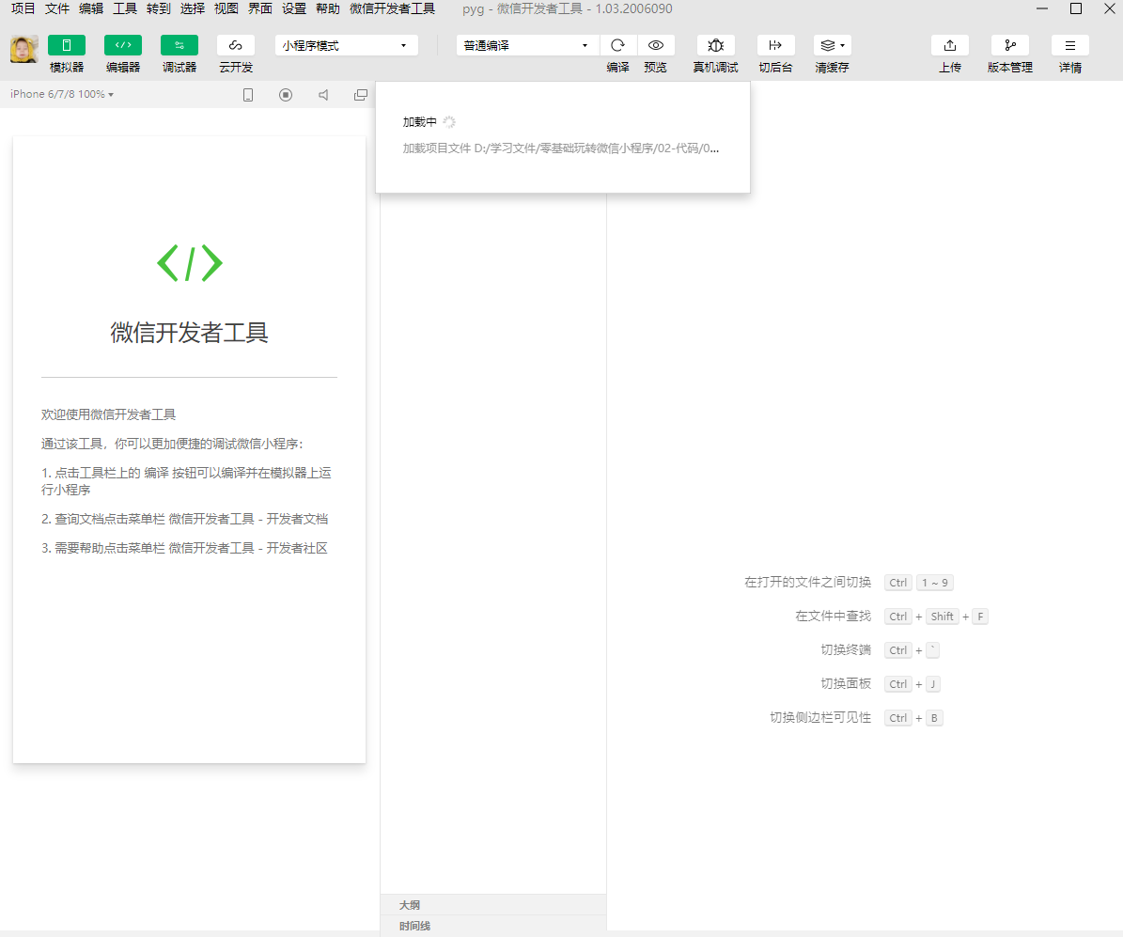Click the user avatar in toolbar
This screenshot has width=1123, height=937.
coord(23,50)
